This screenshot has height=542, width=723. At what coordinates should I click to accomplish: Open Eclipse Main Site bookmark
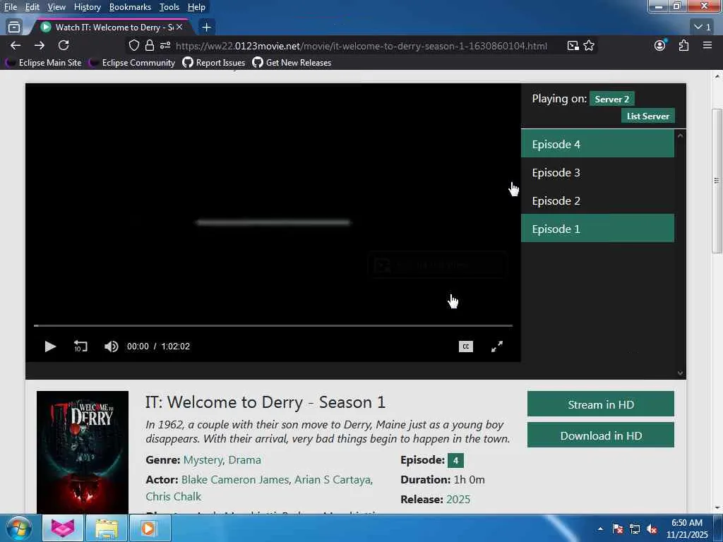pos(43,63)
